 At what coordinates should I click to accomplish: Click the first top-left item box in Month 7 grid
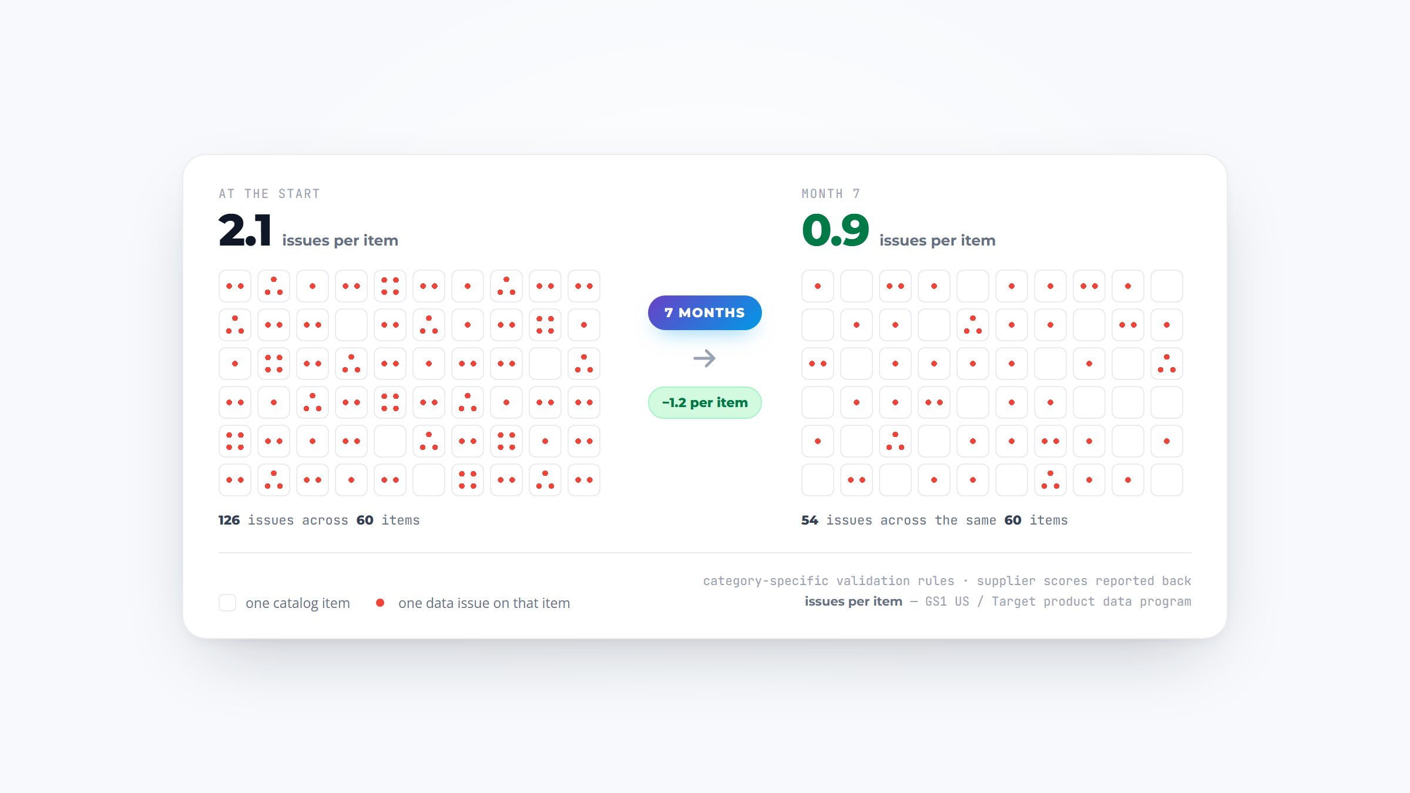[818, 286]
